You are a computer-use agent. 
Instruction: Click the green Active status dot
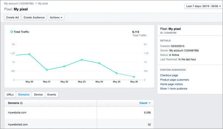tap(170, 55)
